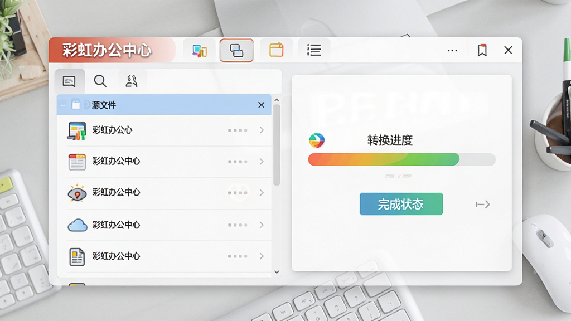The height and width of the screenshot is (321, 571).
Task: Close the 源文件 header row
Action: (261, 105)
